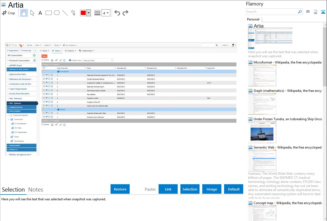Click the red color swatch
Viewport: 327px width, 221px height.
point(83,13)
